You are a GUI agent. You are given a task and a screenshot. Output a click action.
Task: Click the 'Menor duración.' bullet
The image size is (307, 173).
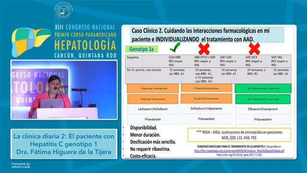click(x=145, y=135)
